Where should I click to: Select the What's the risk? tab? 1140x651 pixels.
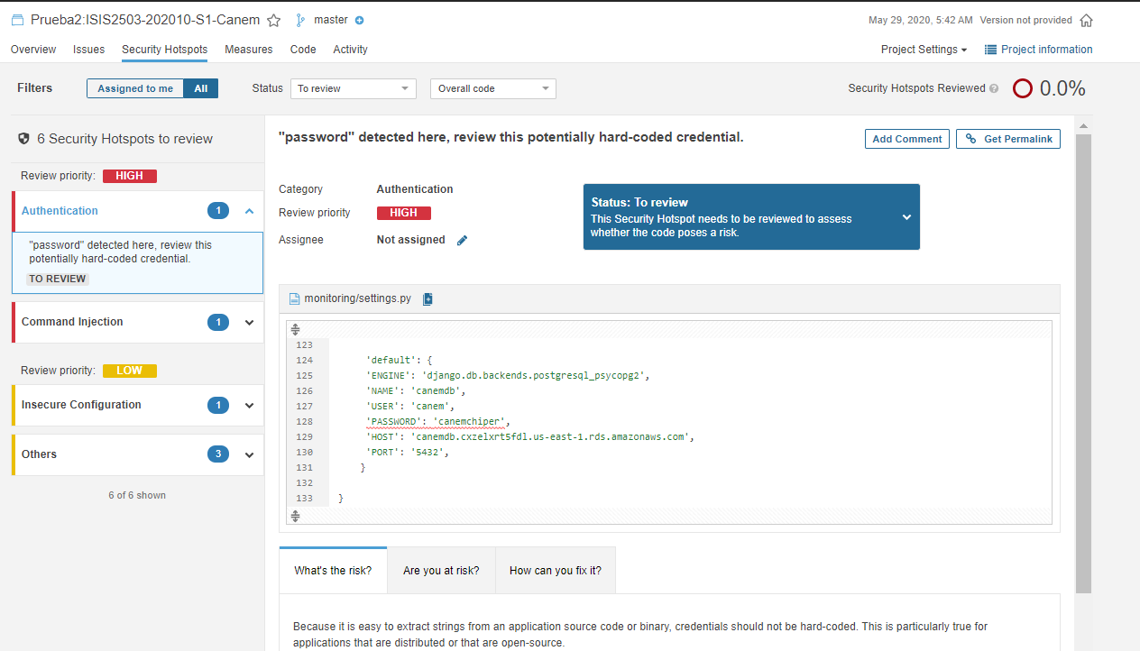click(333, 571)
